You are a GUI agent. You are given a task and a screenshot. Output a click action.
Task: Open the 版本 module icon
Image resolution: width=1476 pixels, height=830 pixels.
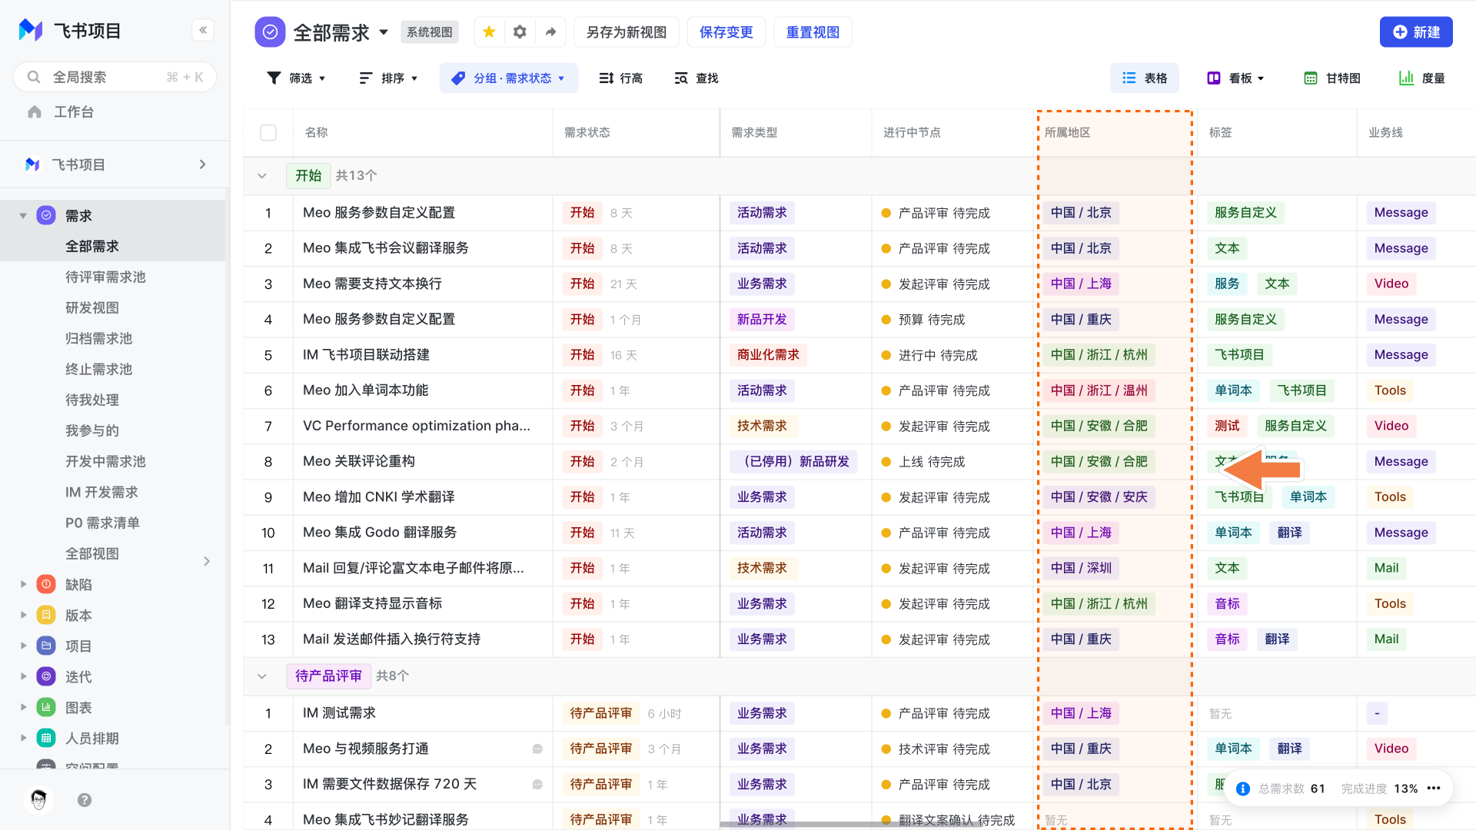46,615
